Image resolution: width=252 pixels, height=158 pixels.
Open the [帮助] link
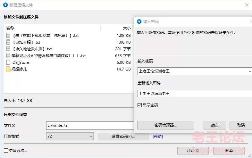158,137
